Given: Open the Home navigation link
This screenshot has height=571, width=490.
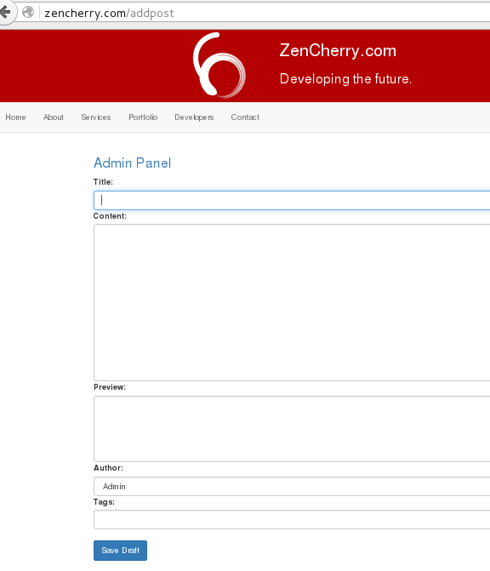Looking at the screenshot, I should click(15, 117).
